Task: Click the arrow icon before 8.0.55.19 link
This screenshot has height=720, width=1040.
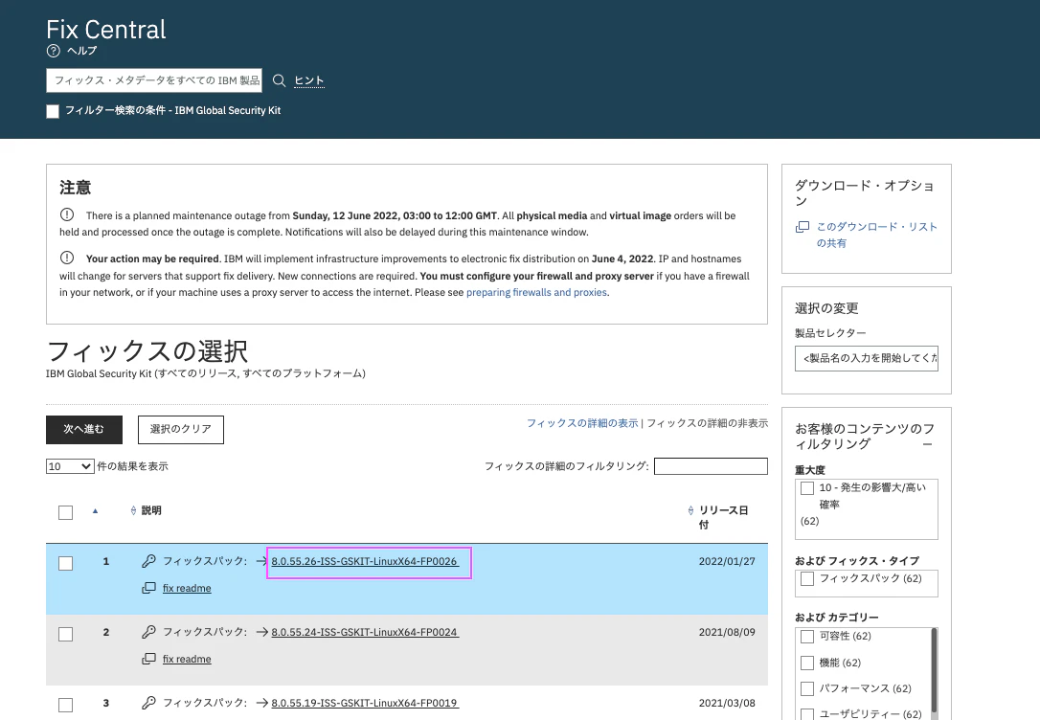Action: (x=262, y=704)
